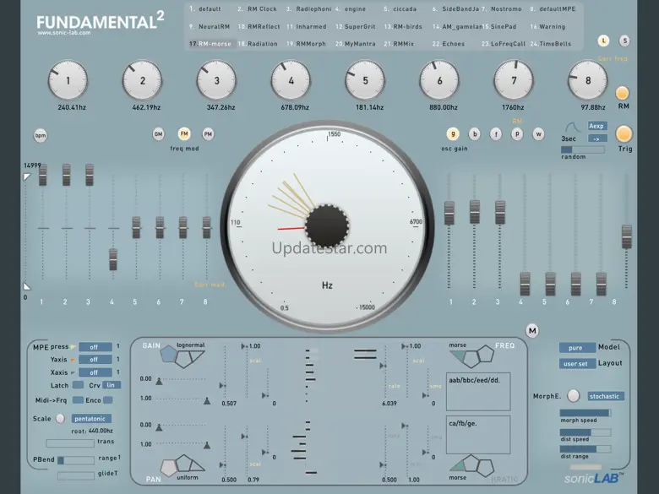Click oscillator knob 1 at 240.41hz

68,81
